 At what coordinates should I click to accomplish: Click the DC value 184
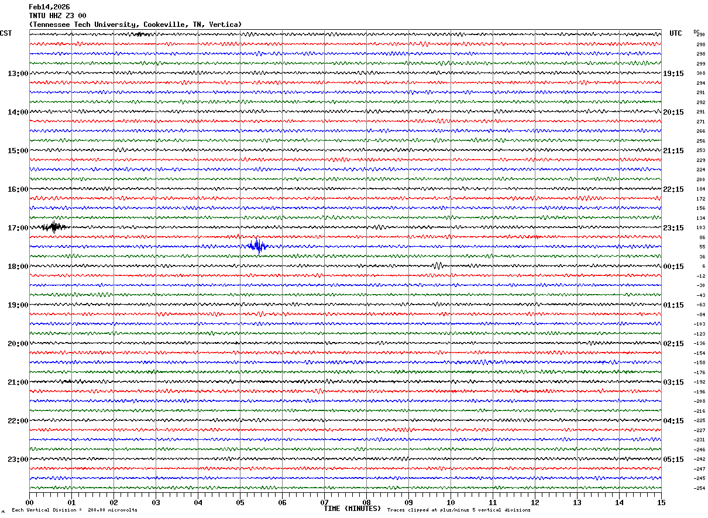pos(700,189)
